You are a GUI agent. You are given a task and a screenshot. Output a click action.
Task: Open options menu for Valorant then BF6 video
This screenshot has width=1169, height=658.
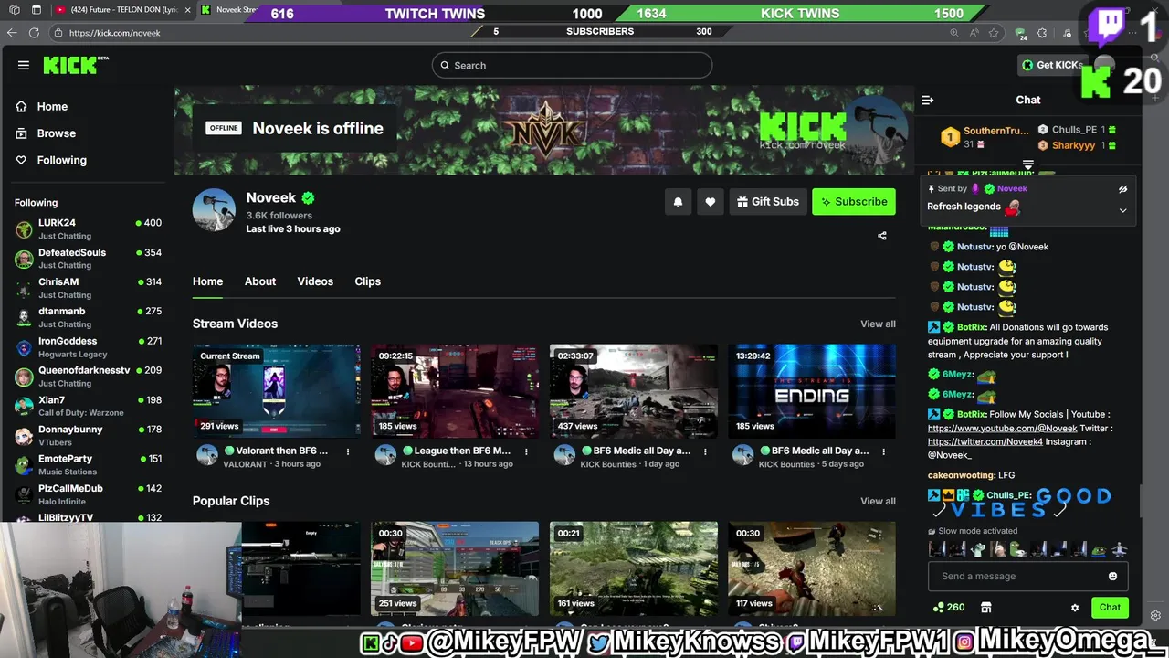348,451
